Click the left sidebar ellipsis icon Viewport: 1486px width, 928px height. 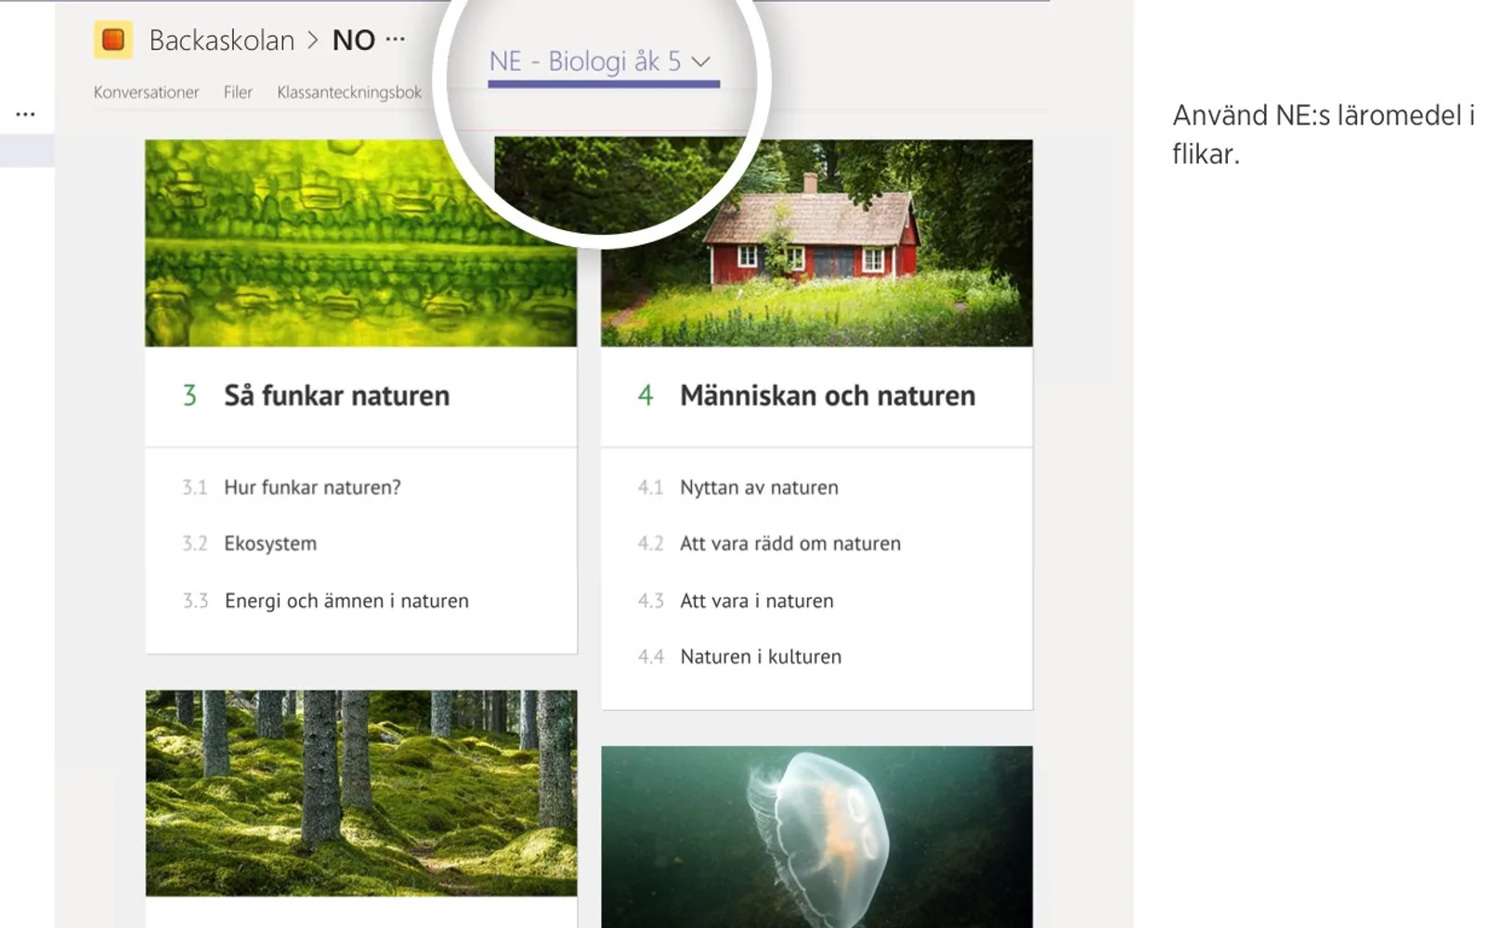tap(26, 114)
